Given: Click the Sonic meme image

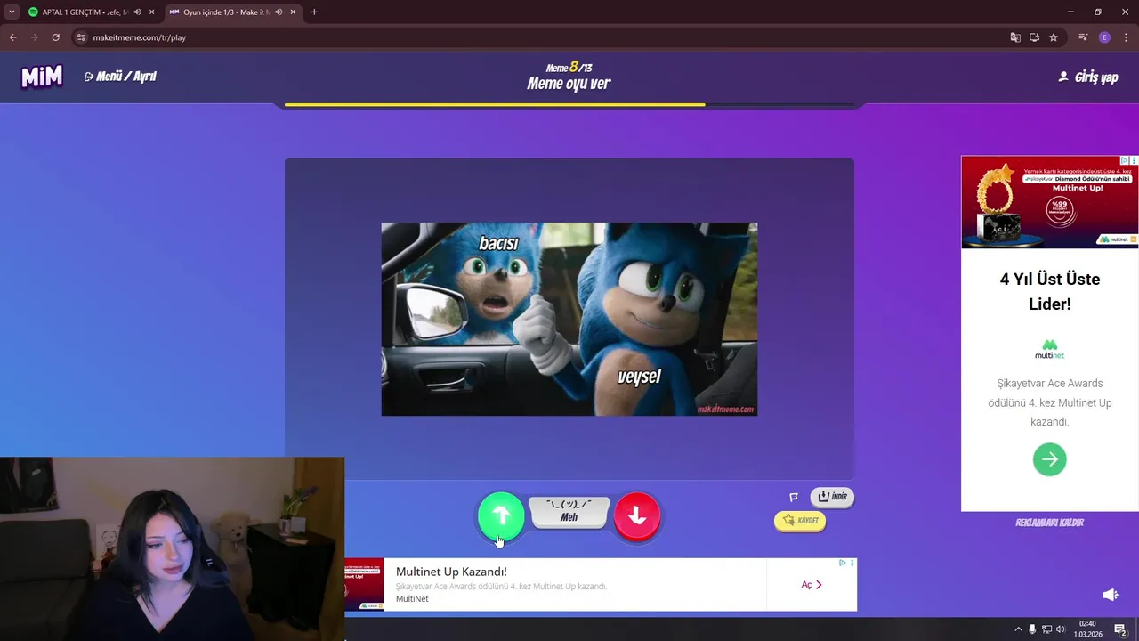Looking at the screenshot, I should [569, 319].
